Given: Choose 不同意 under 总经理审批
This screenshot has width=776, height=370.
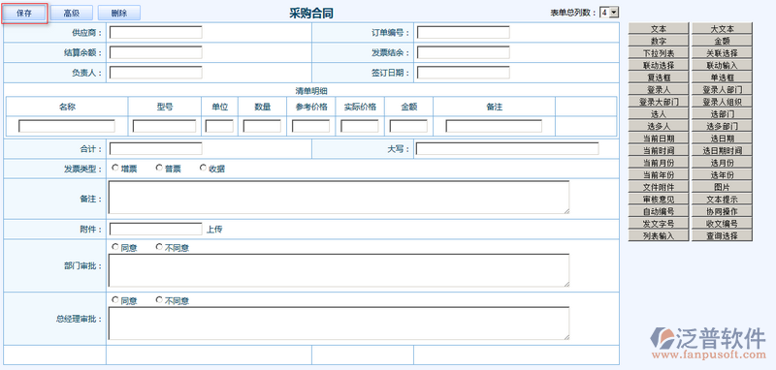Looking at the screenshot, I should pos(159,299).
